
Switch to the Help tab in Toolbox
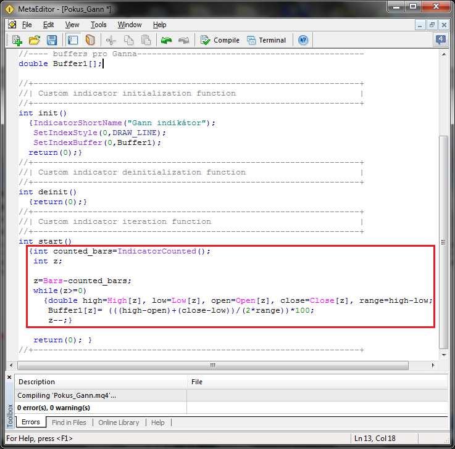(x=158, y=422)
